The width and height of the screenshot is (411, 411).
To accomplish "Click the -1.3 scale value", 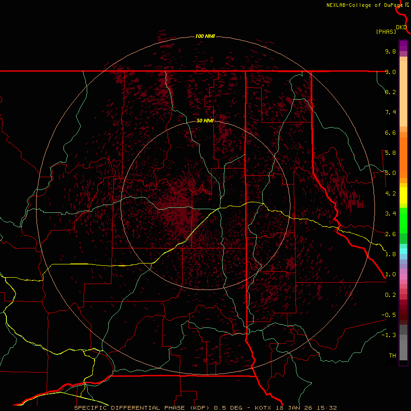I will [389, 335].
